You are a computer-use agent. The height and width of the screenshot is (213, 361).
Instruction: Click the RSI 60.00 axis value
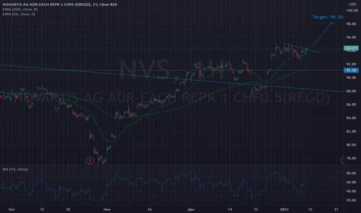(x=351, y=182)
